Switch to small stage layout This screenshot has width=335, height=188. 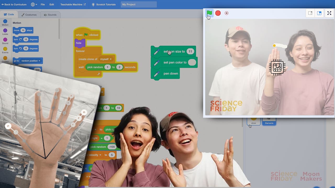(x=310, y=13)
